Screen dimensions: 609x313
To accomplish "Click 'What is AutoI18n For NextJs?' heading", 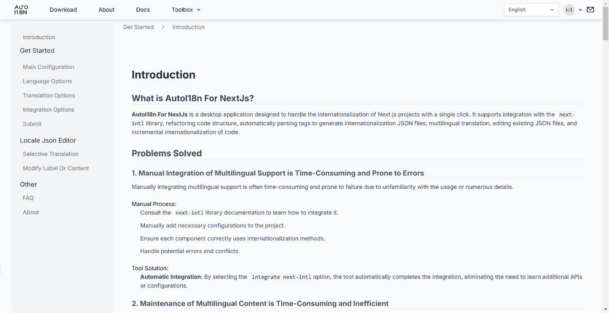I will (193, 98).
